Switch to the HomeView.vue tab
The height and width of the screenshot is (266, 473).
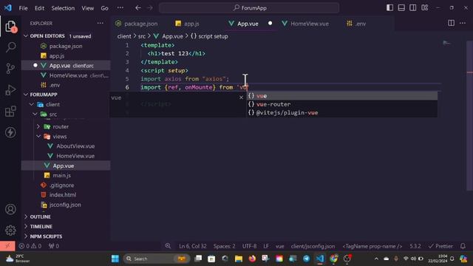310,24
